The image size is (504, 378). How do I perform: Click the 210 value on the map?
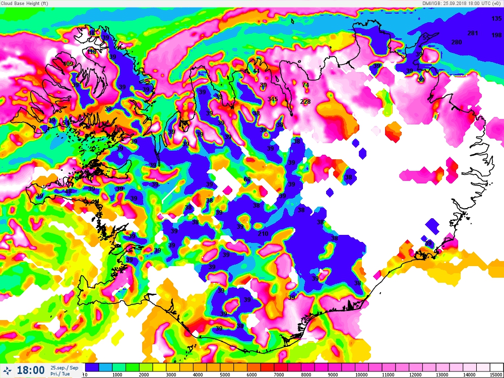[263, 234]
